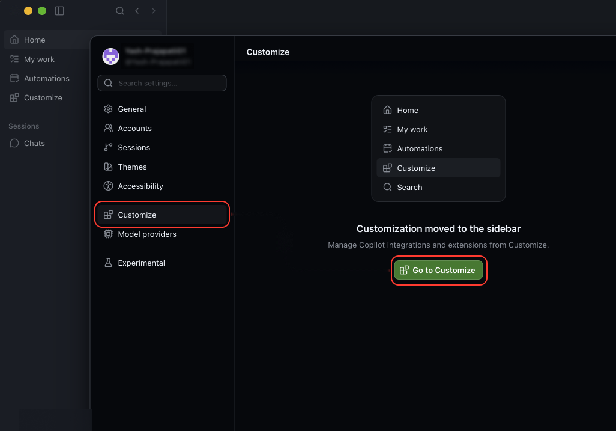Click the General gear icon
This screenshot has height=431, width=616.
pyautogui.click(x=109, y=109)
